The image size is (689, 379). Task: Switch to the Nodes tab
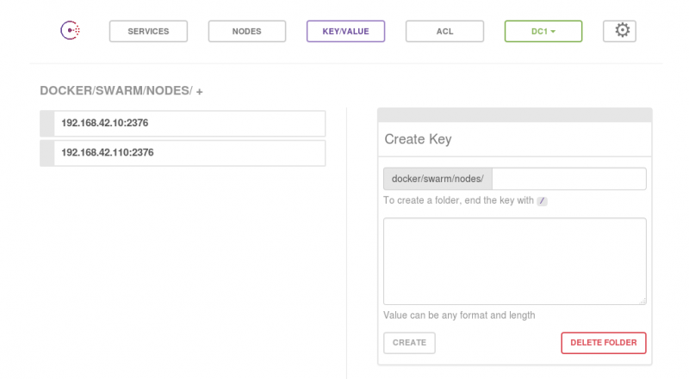point(247,31)
